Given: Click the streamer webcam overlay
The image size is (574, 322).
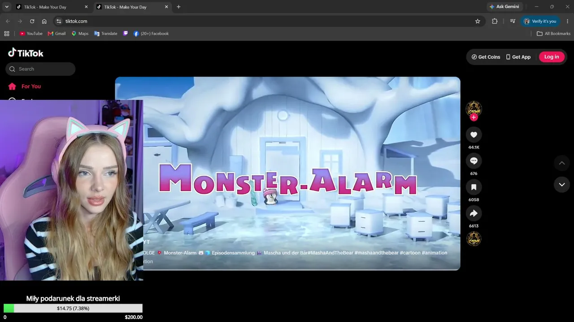Looking at the screenshot, I should click(71, 190).
